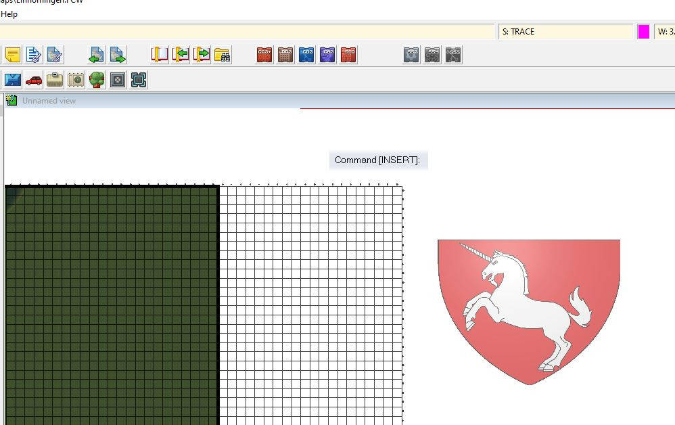Click the teal square frame symbol icon
The width and height of the screenshot is (675, 425).
pos(139,80)
